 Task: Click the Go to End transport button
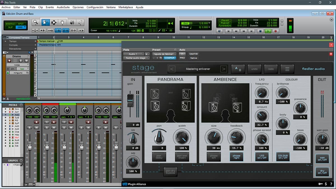pos(252,31)
